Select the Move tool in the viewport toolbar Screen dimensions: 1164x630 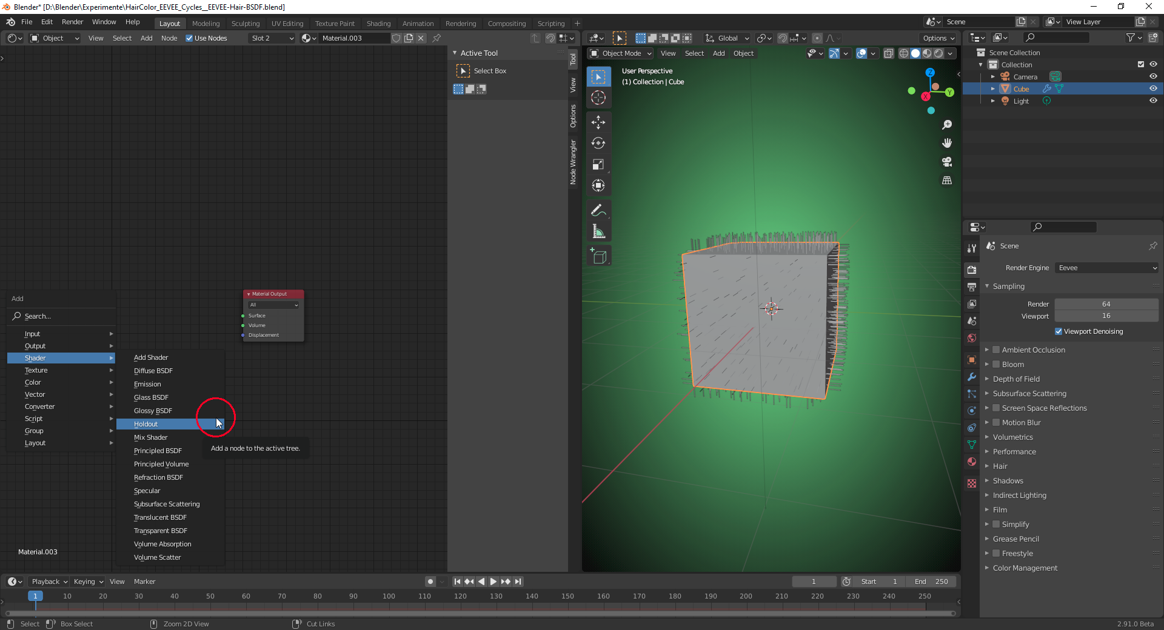[598, 122]
